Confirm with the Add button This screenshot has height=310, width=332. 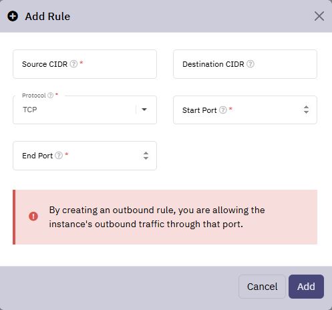pyautogui.click(x=306, y=287)
